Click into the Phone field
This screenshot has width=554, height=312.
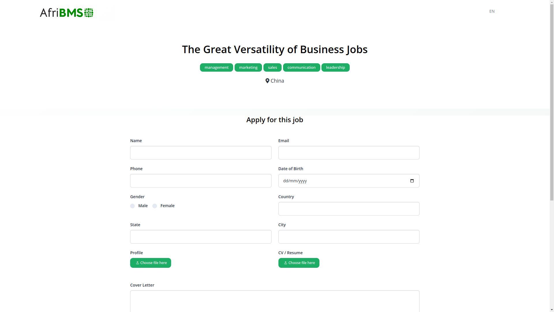click(201, 181)
